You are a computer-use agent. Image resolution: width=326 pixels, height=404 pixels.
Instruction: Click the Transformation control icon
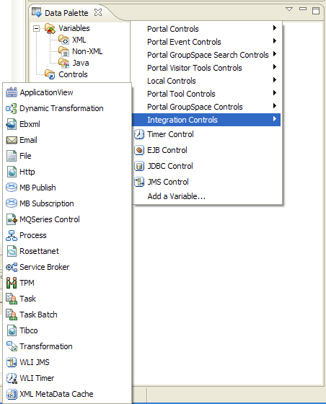tap(12, 346)
